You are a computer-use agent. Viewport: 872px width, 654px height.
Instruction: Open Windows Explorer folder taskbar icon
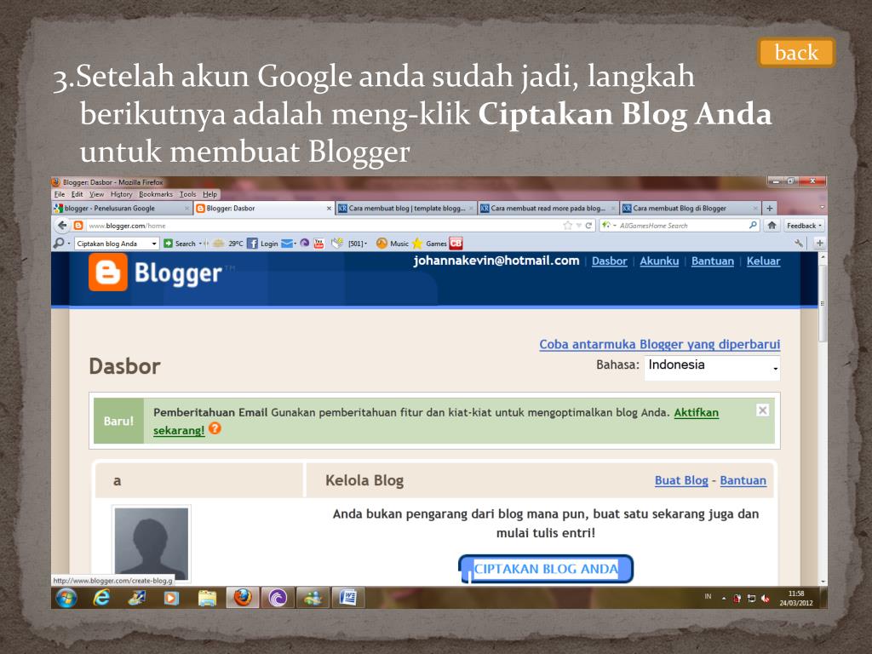coord(208,598)
